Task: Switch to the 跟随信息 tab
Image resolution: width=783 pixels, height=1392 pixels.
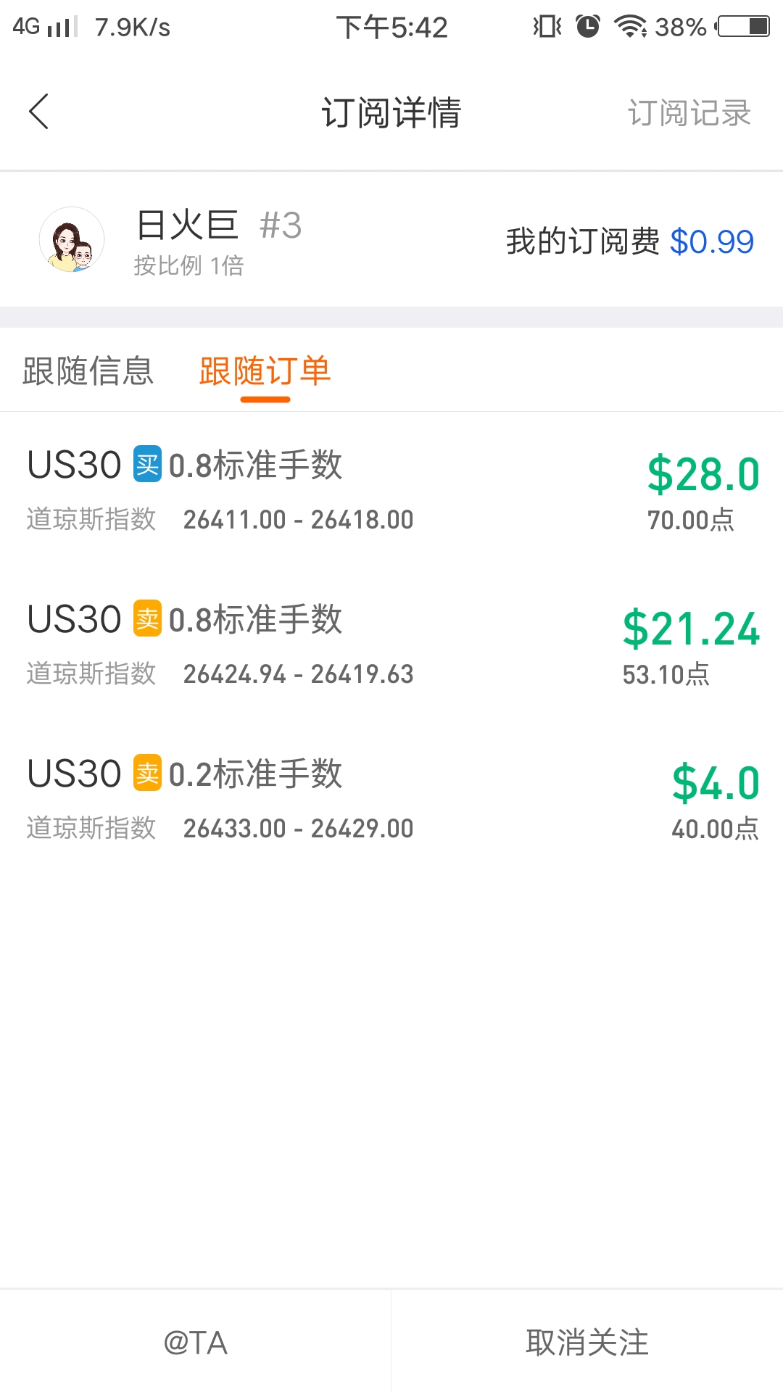Action: (88, 371)
